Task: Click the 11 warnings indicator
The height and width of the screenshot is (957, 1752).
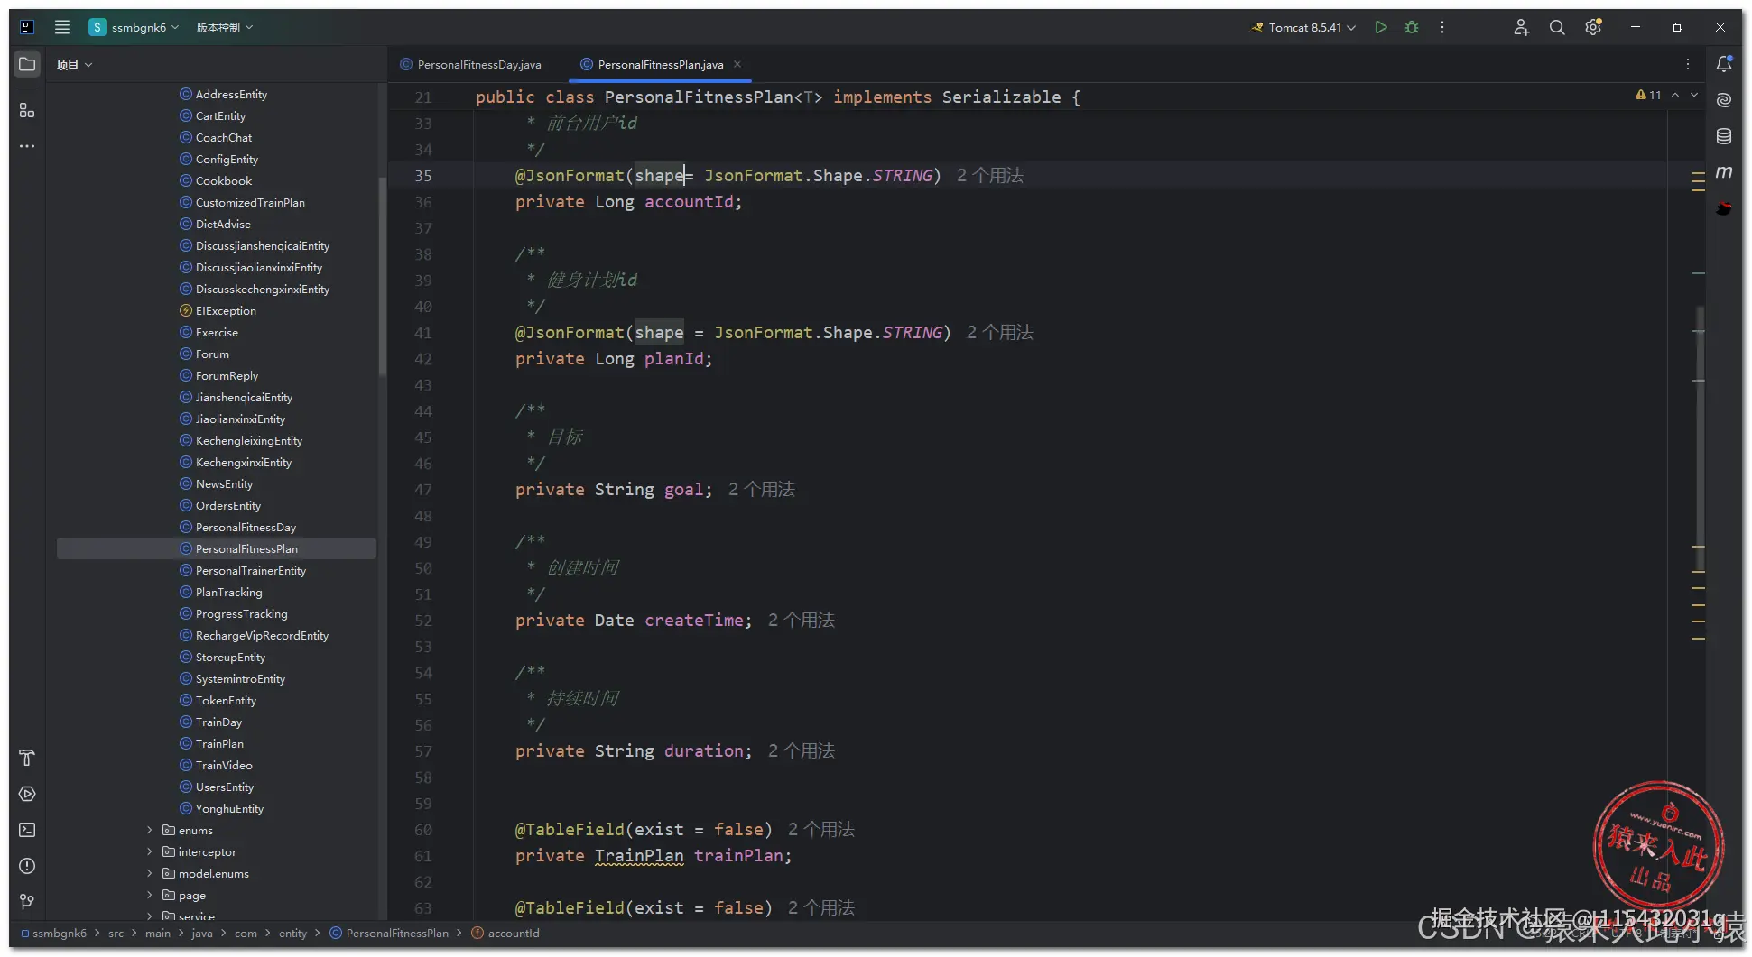Action: [1648, 95]
